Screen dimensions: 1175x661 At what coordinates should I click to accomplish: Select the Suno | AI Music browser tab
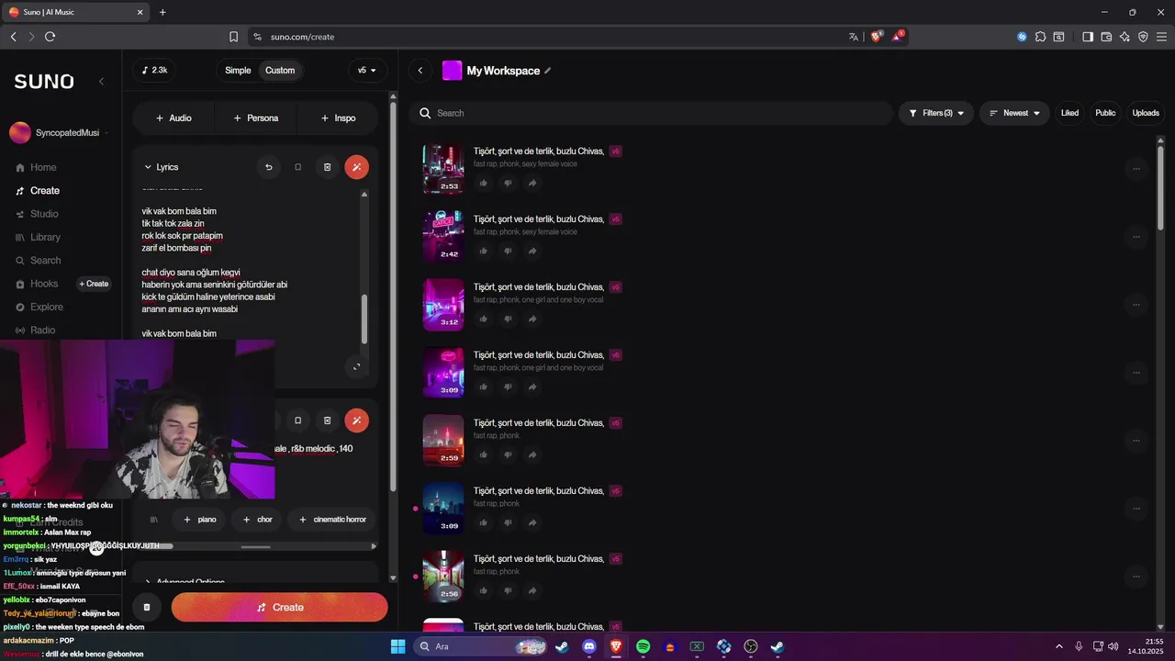click(x=73, y=12)
